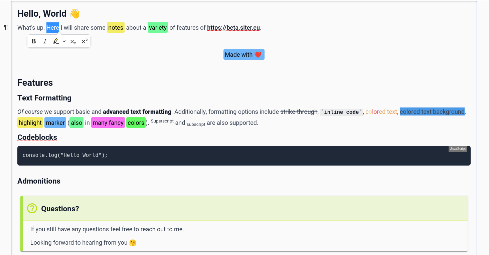Apply subscript formatting from the toolbar
This screenshot has height=255, width=489.
pos(72,41)
